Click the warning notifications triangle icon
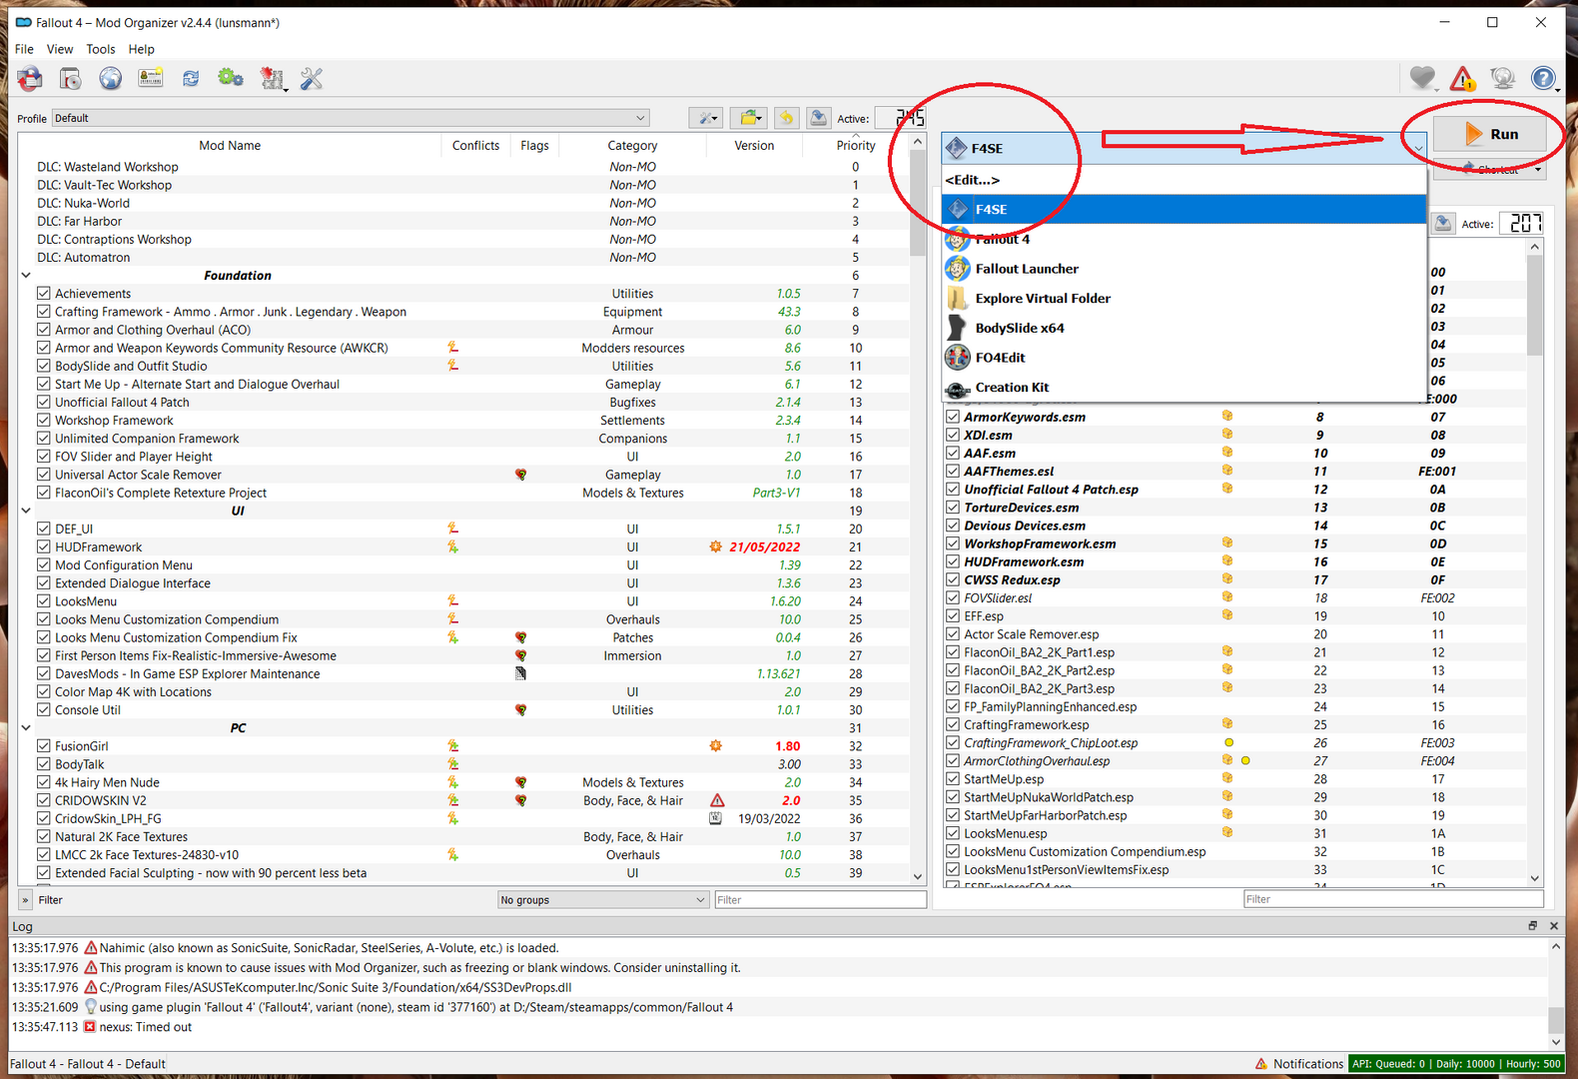 [1462, 79]
